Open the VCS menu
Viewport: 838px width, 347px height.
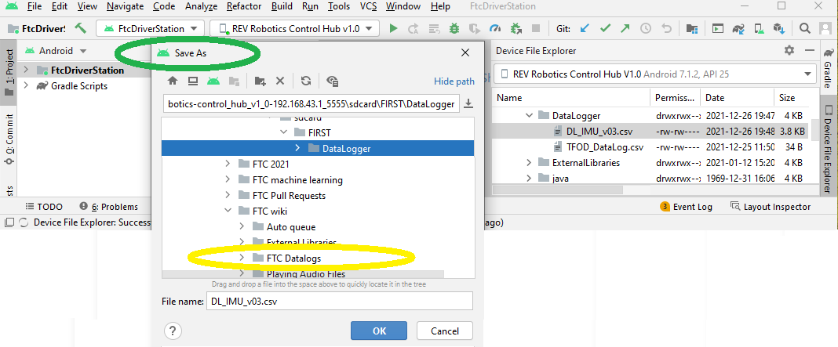pos(368,6)
